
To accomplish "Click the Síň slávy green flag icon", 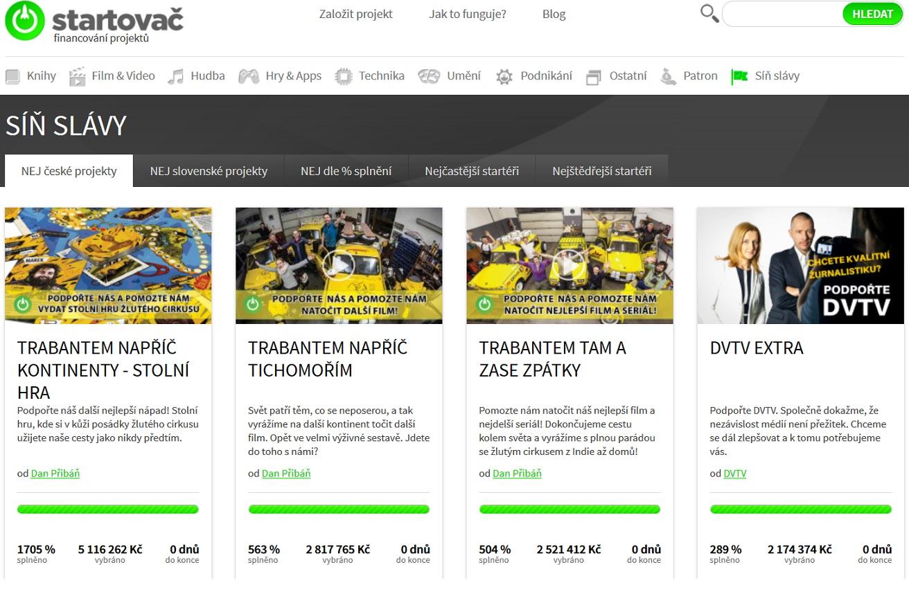I will (x=740, y=76).
